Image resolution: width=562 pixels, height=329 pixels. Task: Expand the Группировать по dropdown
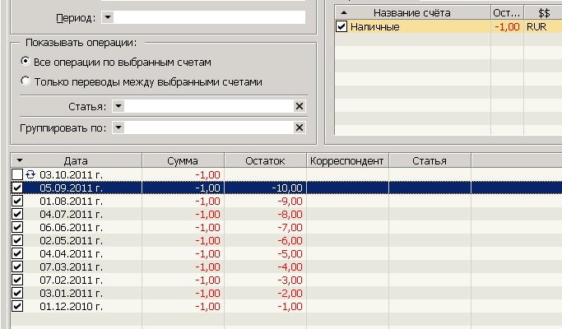pos(118,127)
